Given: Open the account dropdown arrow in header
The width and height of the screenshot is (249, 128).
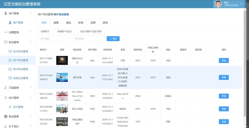Looking at the screenshot, I should 241,4.
